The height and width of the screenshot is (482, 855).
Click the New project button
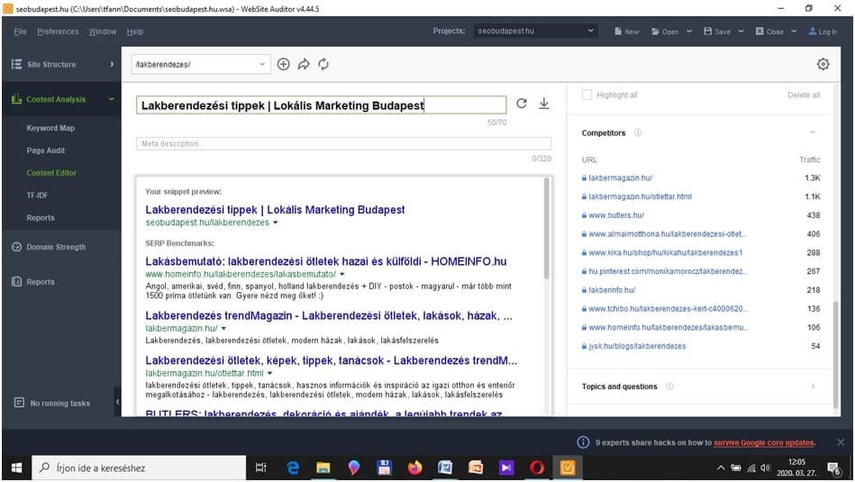click(x=626, y=32)
